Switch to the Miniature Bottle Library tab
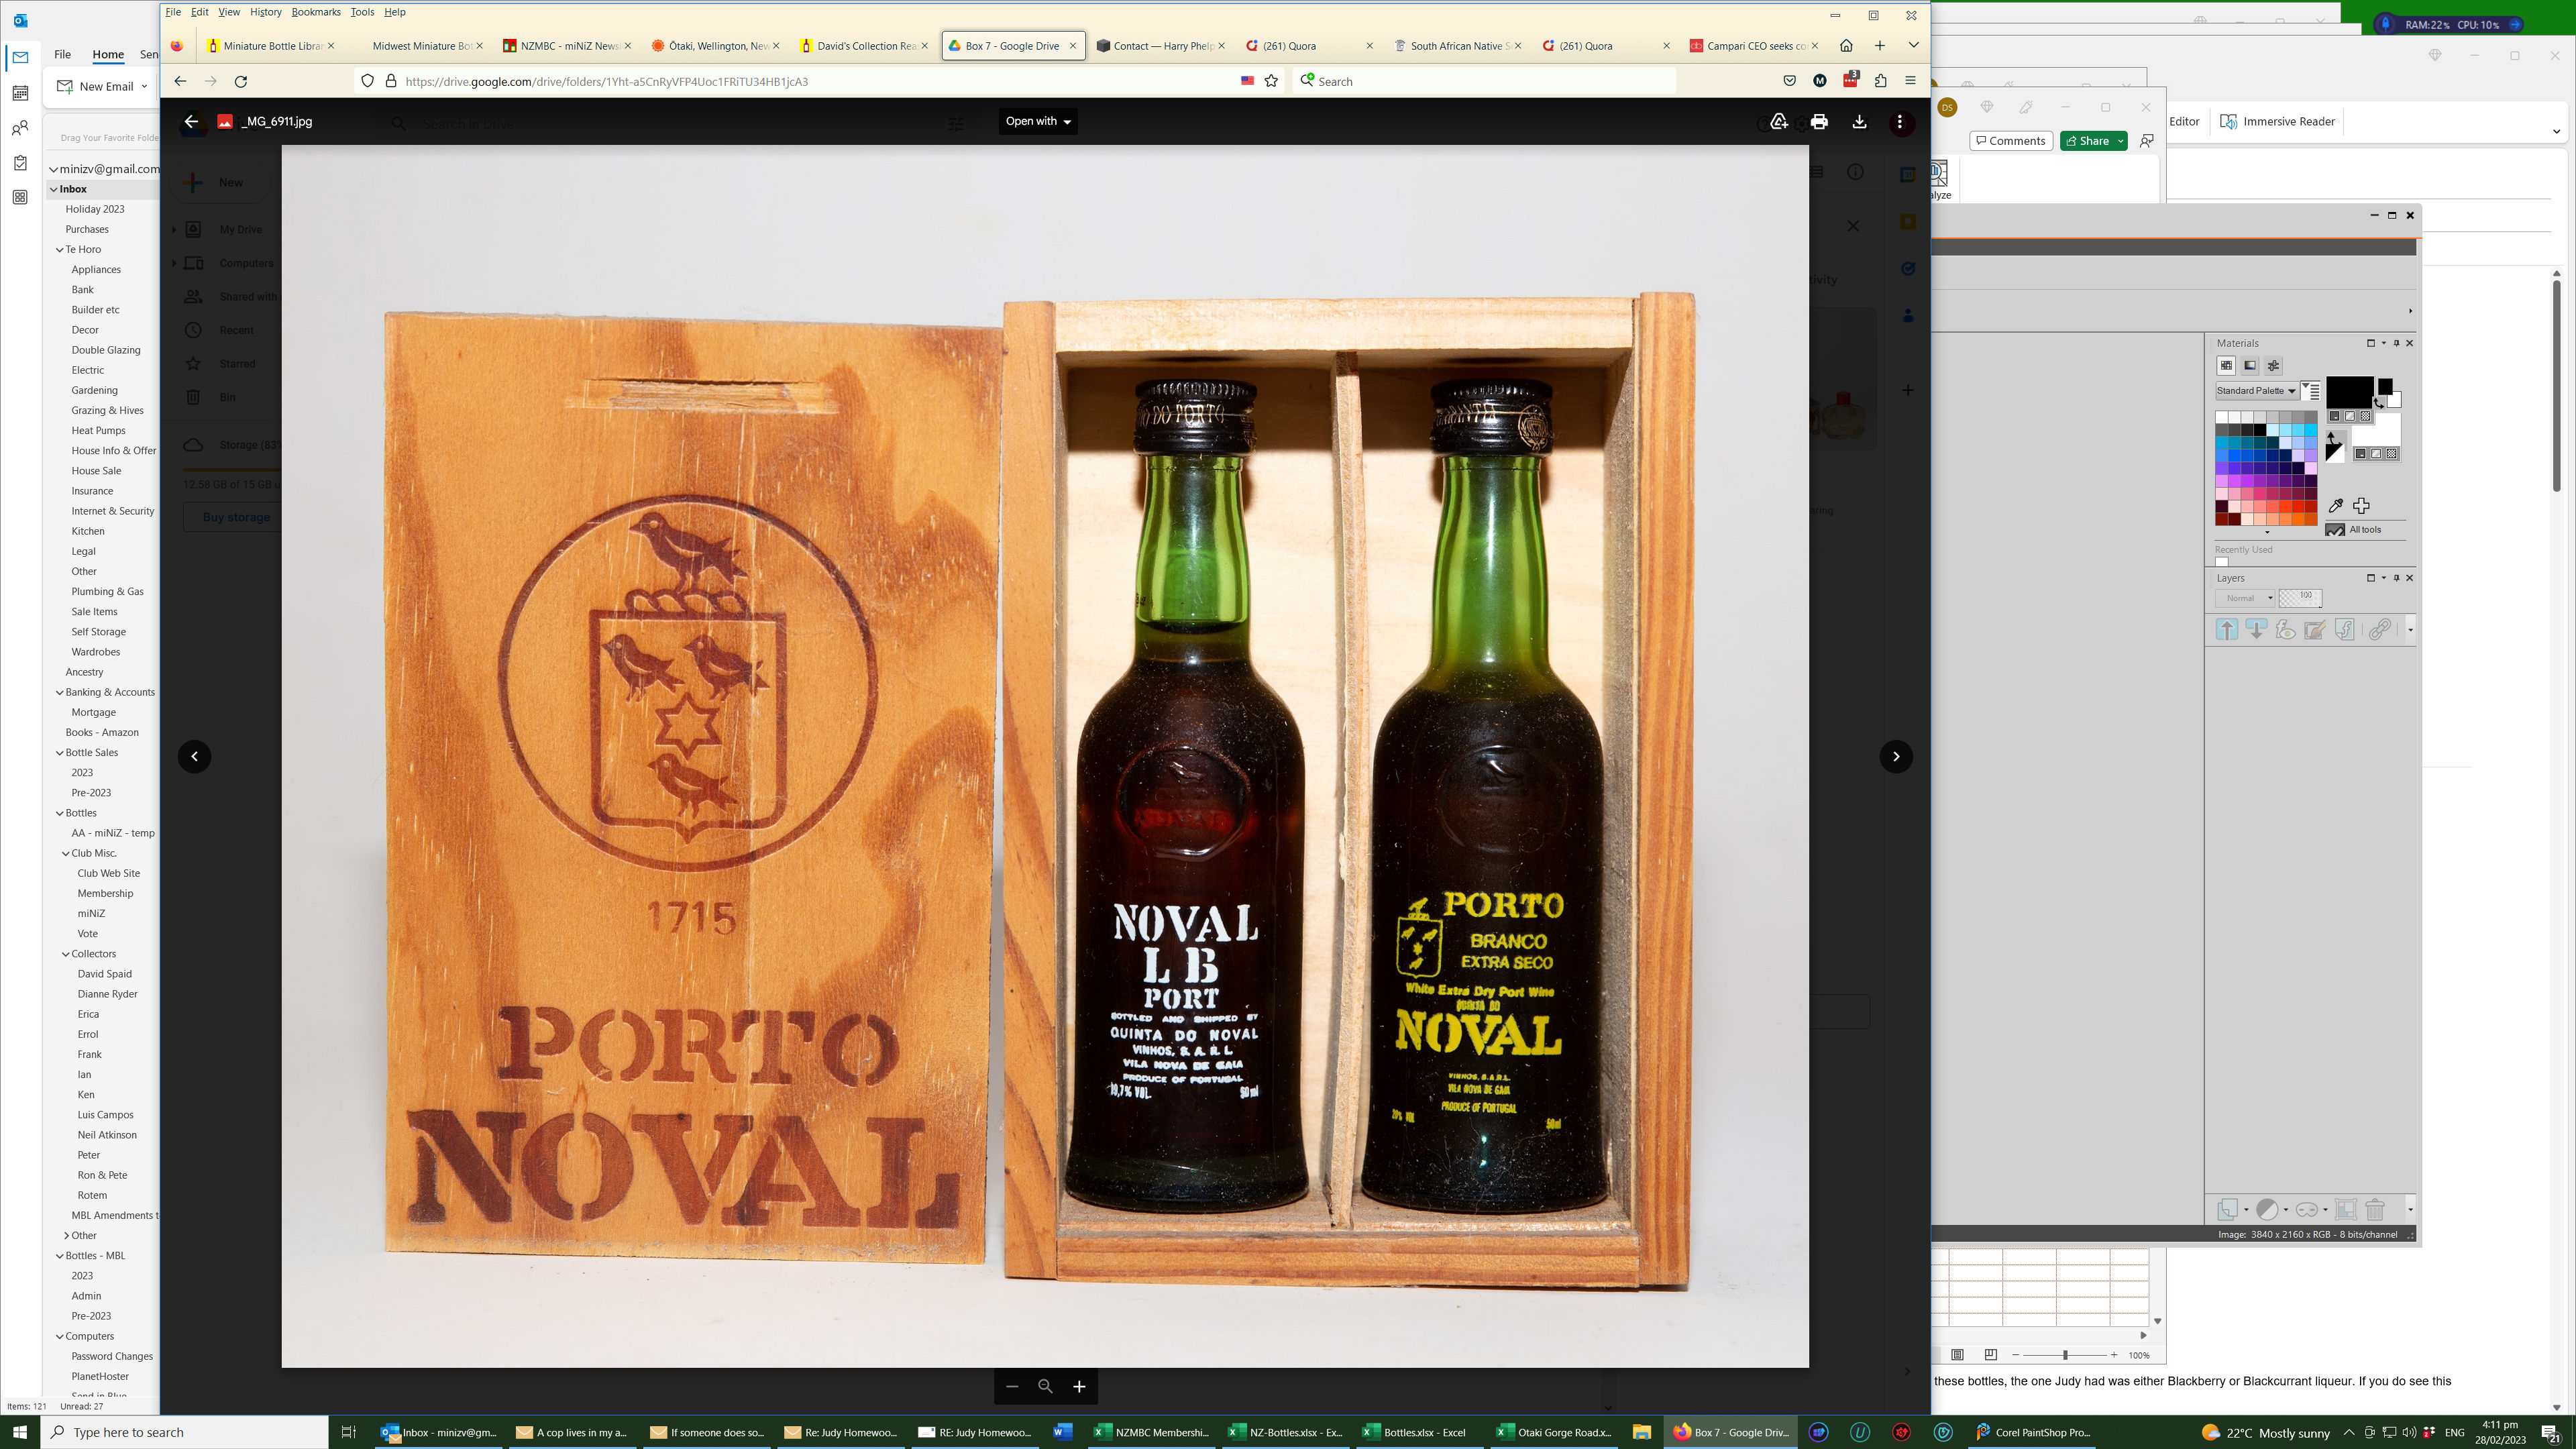The width and height of the screenshot is (2576, 1449). [271, 45]
